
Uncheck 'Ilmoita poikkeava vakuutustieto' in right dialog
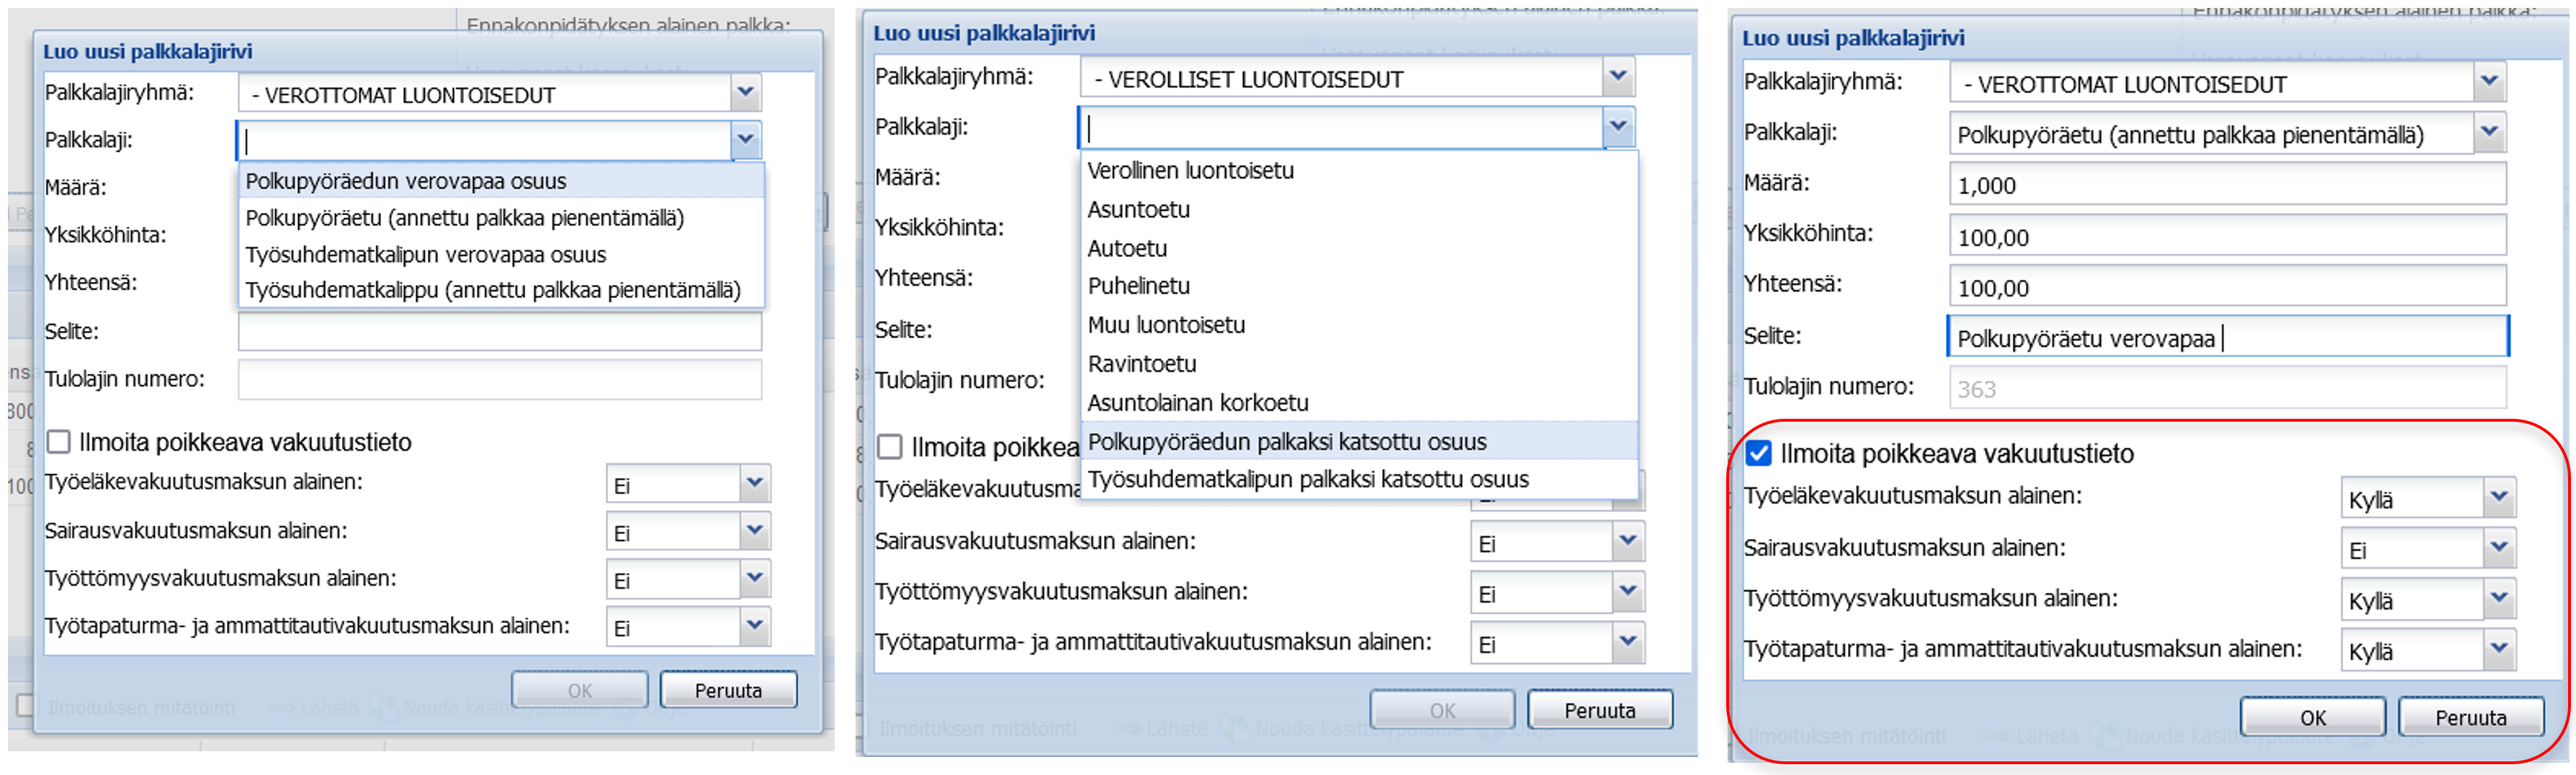(x=1759, y=453)
